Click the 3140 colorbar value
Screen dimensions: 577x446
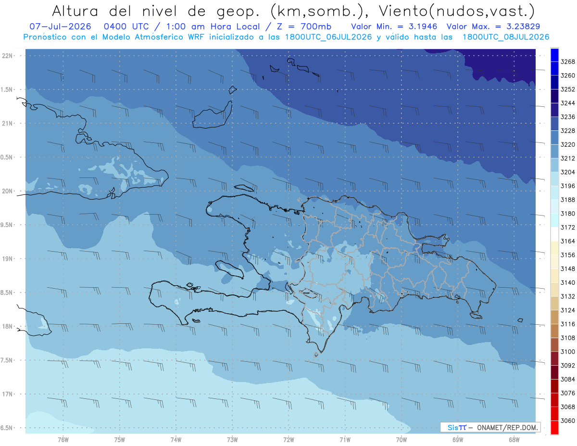tap(568, 282)
